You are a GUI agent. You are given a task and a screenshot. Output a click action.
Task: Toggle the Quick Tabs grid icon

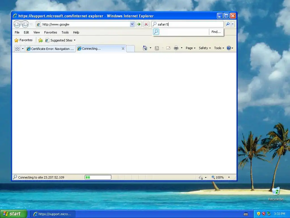pos(17,49)
